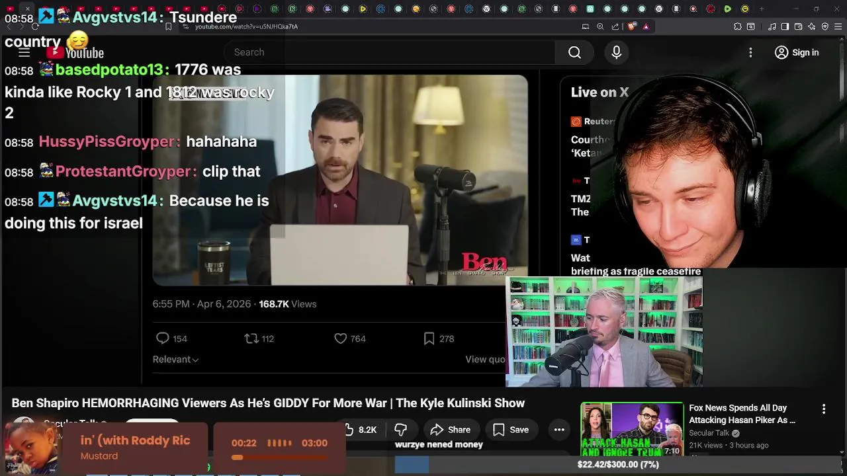The image size is (847, 476).
Task: Click the cast screen icon in address bar
Action: click(x=586, y=26)
